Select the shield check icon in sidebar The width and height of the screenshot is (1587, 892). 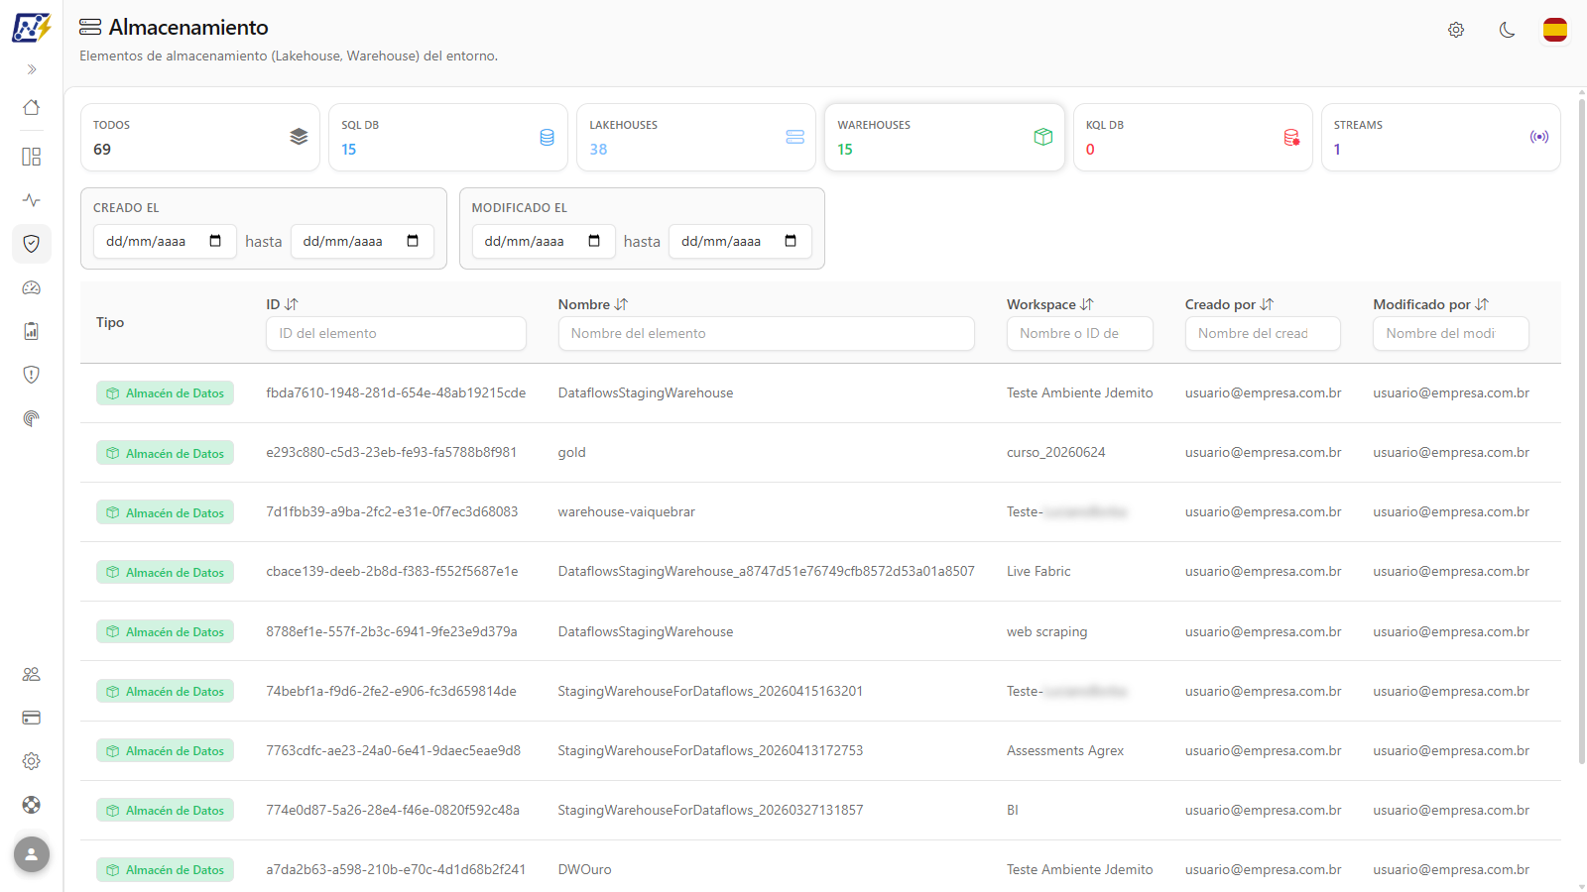(32, 244)
